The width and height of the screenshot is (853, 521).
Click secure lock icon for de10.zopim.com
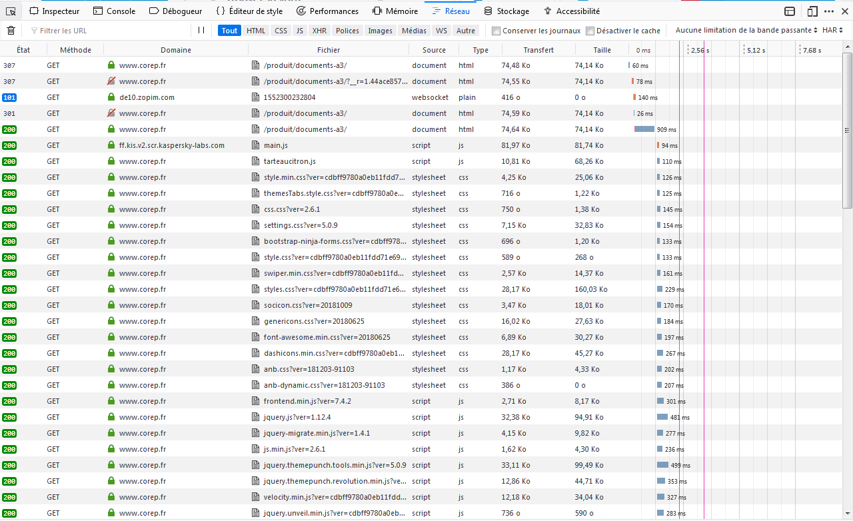(111, 97)
